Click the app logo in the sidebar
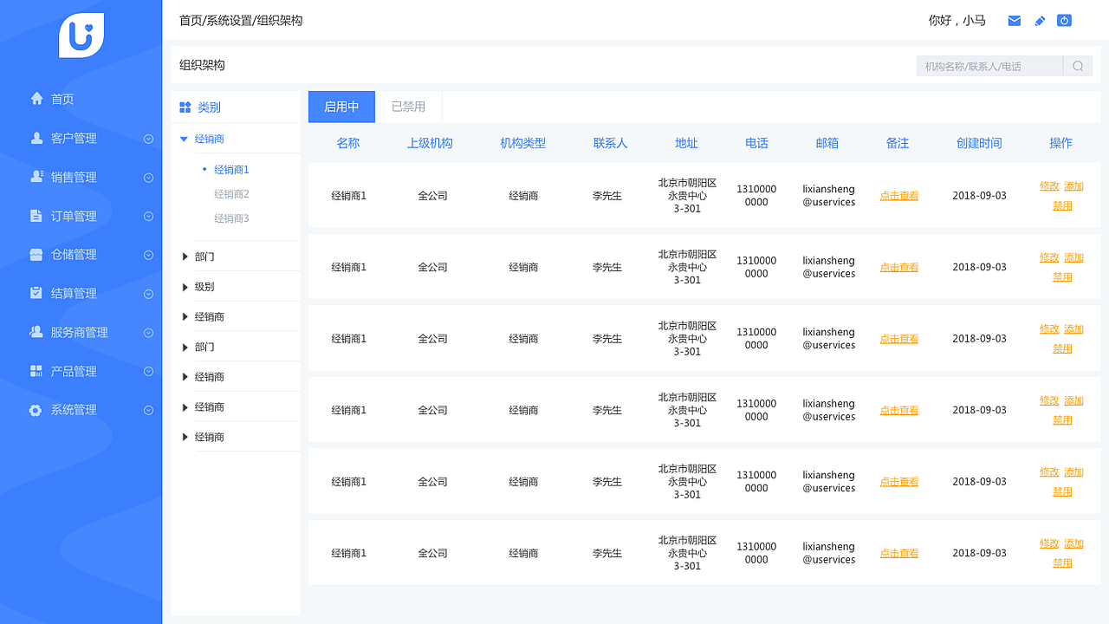 [81, 36]
